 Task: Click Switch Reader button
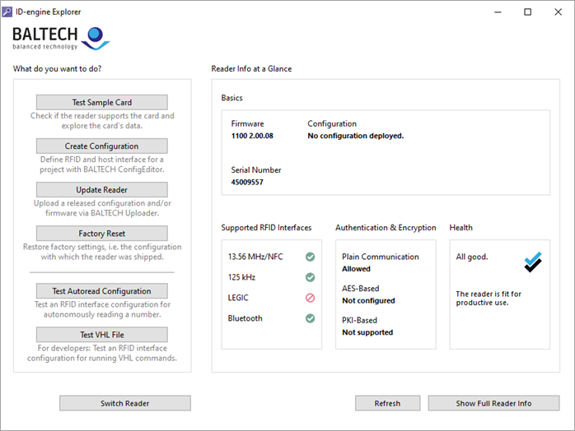coord(125,403)
